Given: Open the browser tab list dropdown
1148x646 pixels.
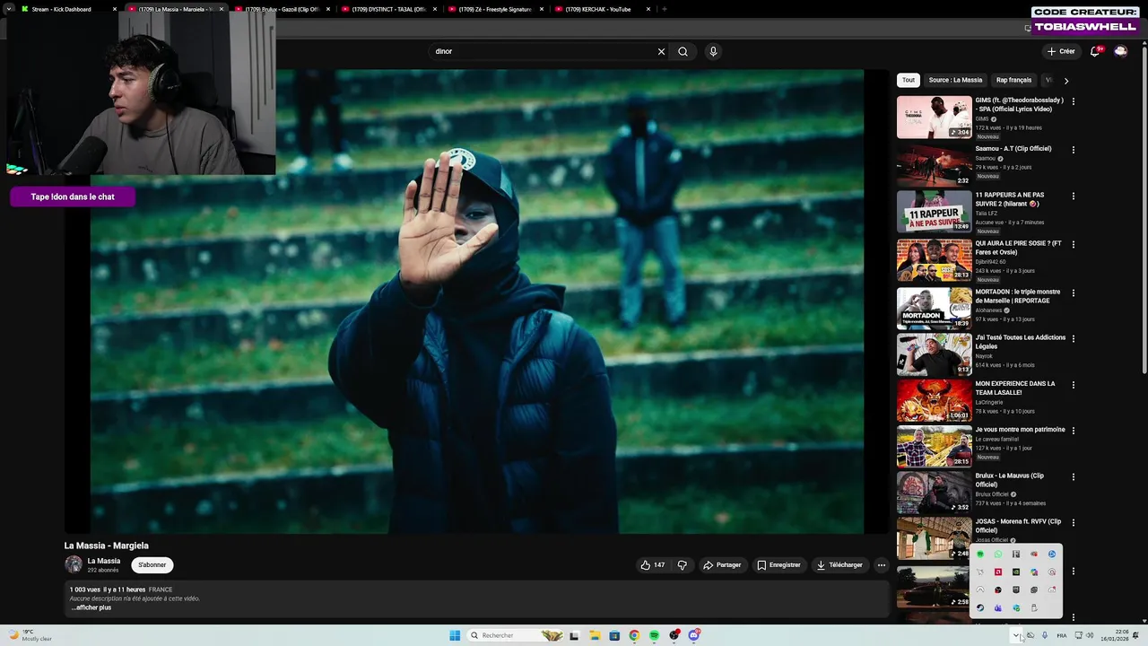Looking at the screenshot, I should (10, 9).
